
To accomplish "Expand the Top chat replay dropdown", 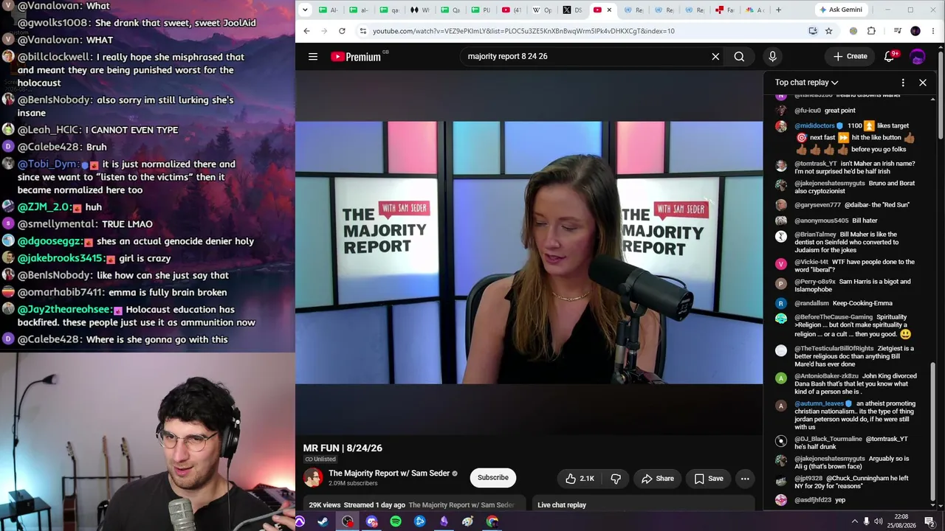I will (806, 83).
